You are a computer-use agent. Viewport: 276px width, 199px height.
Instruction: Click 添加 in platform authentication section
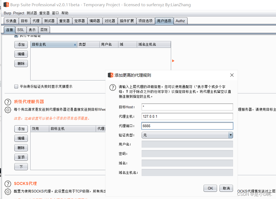pyautogui.click(x=21, y=45)
